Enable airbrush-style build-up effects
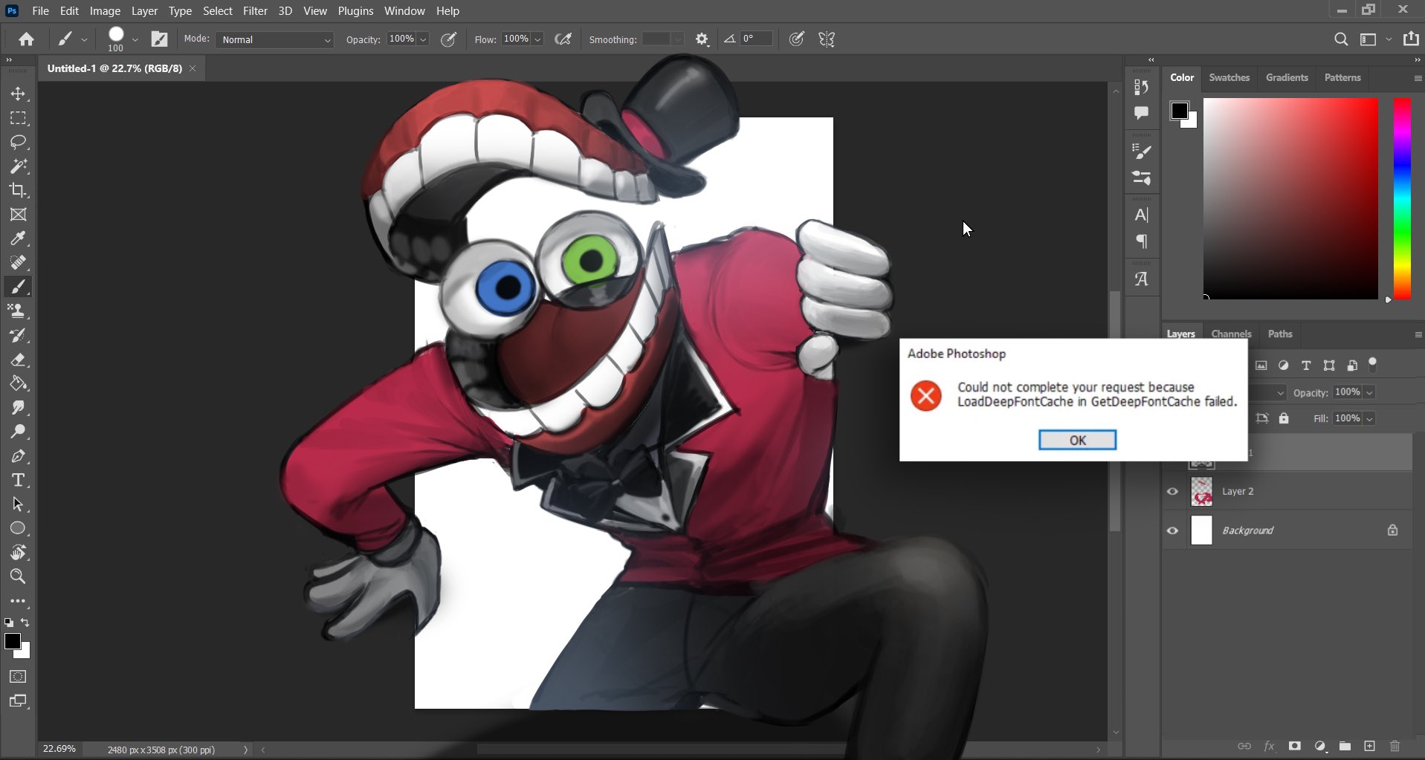The height and width of the screenshot is (760, 1425). (x=563, y=39)
